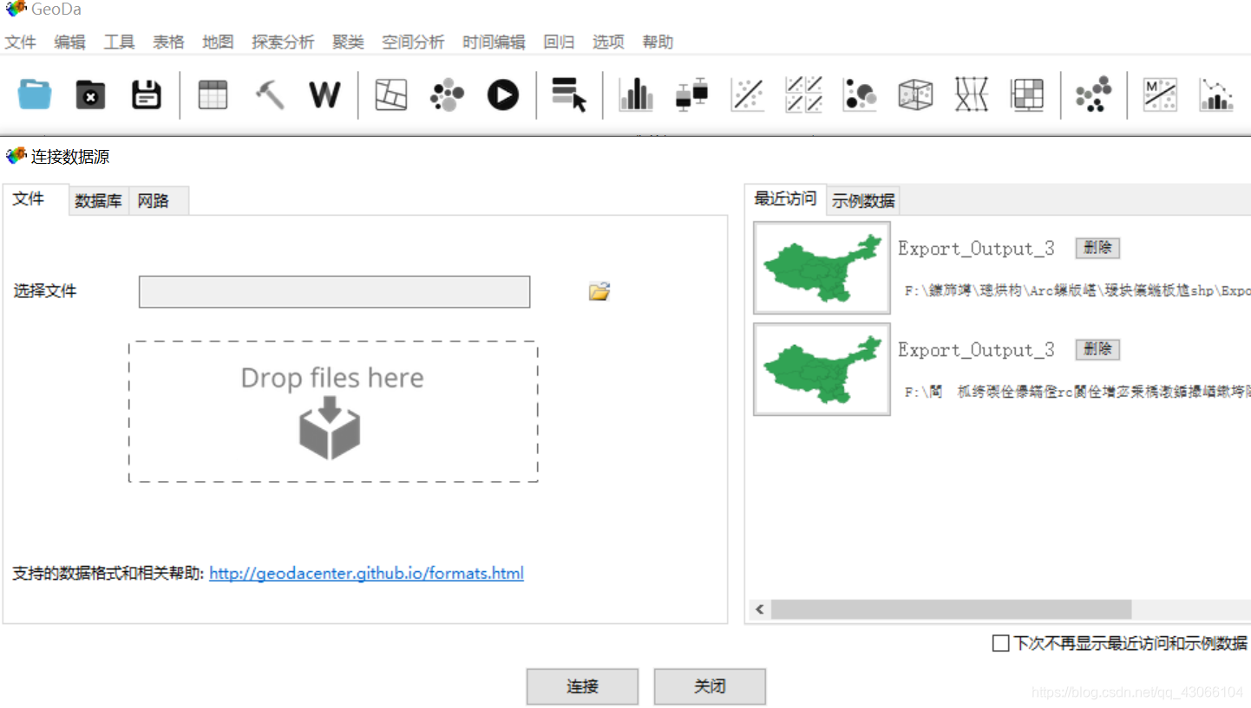
Task: Open the 工具 menu
Action: tap(120, 42)
